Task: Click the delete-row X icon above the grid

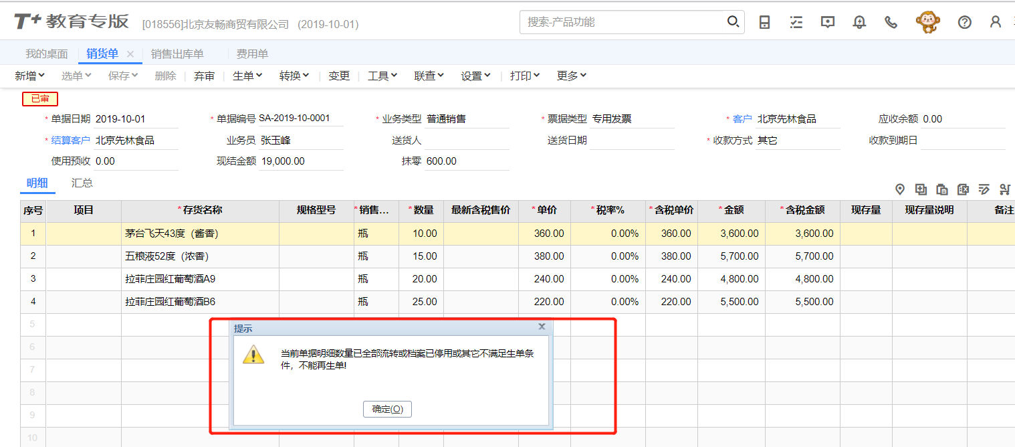Action: (963, 189)
